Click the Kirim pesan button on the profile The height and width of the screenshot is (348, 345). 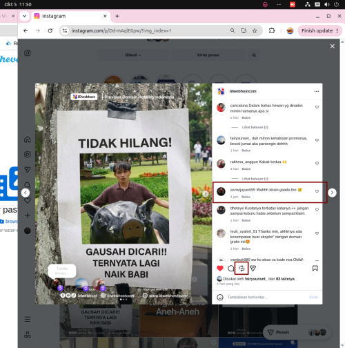click(x=208, y=55)
